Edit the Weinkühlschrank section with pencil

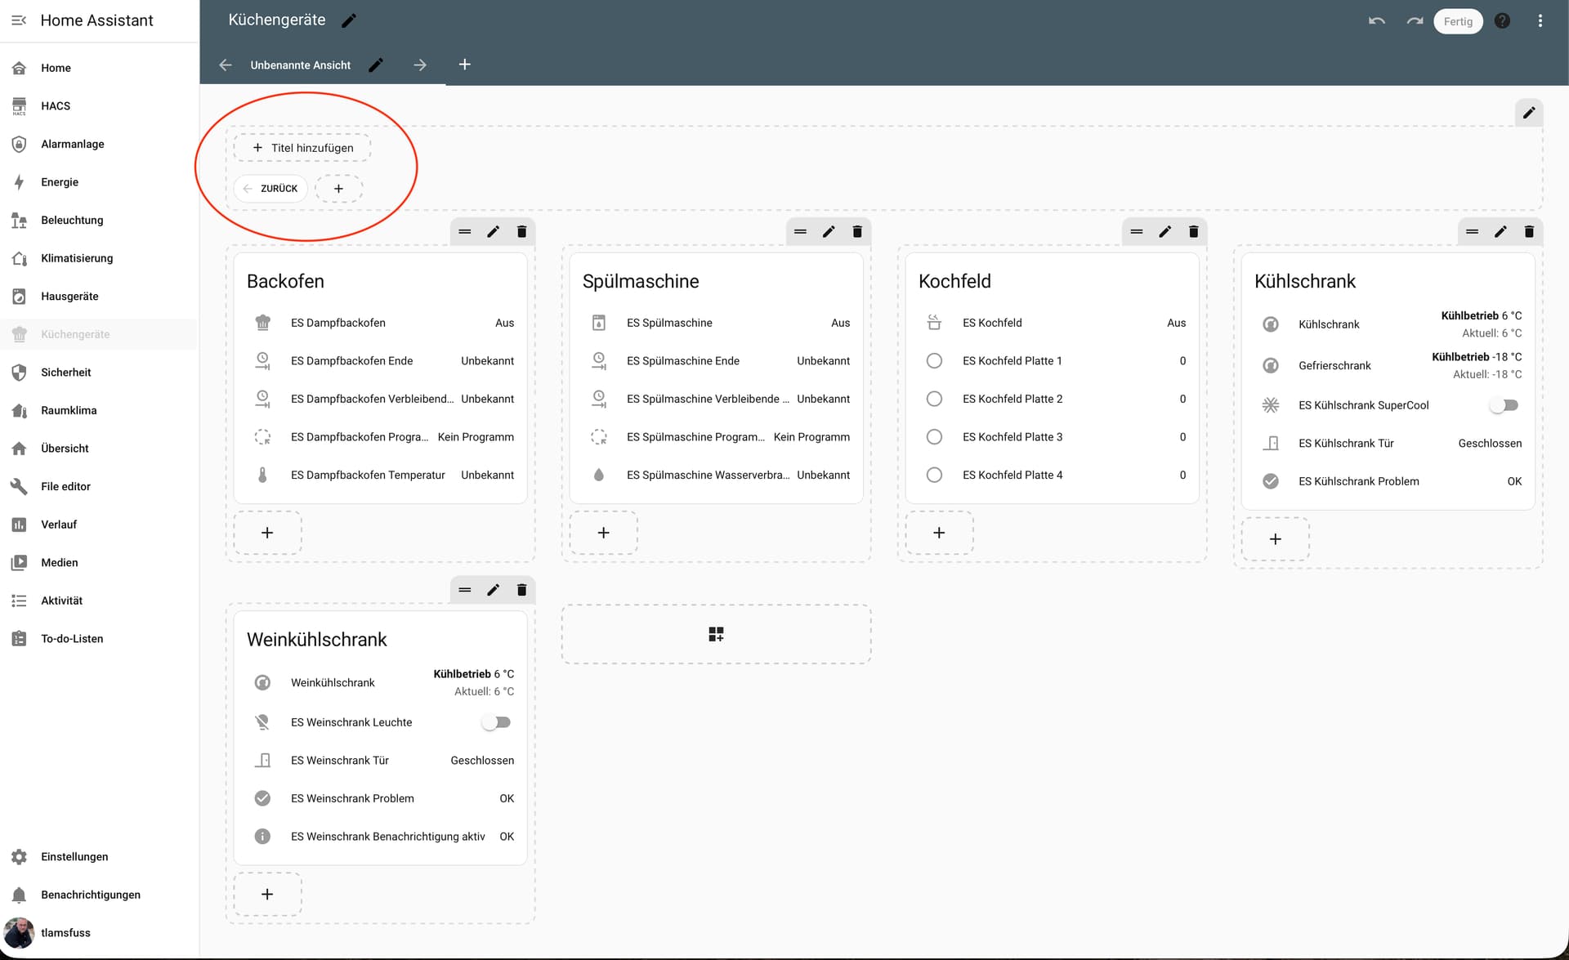pos(493,590)
